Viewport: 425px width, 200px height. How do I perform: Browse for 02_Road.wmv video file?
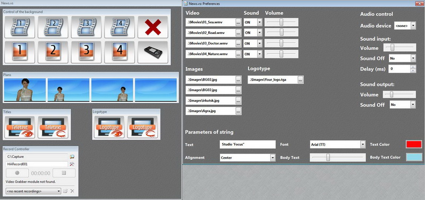239,33
